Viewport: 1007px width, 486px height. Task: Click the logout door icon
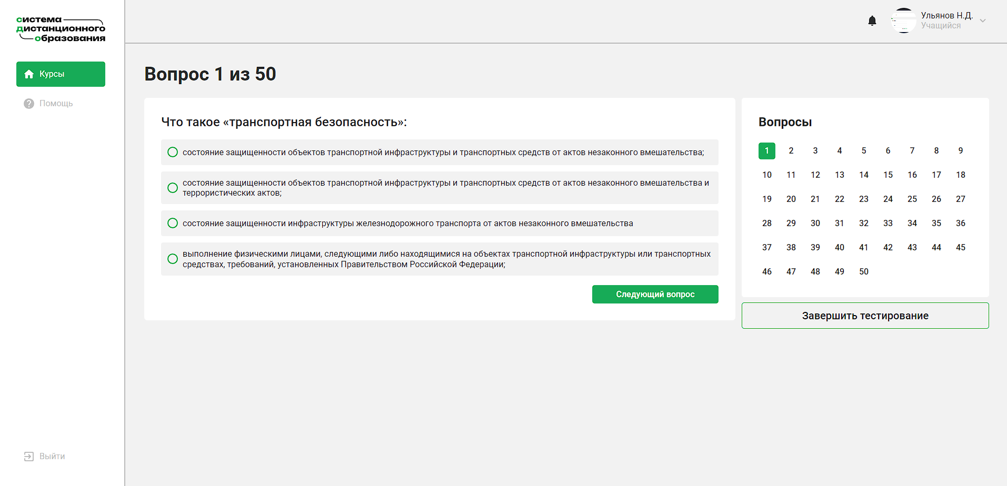pyautogui.click(x=29, y=457)
